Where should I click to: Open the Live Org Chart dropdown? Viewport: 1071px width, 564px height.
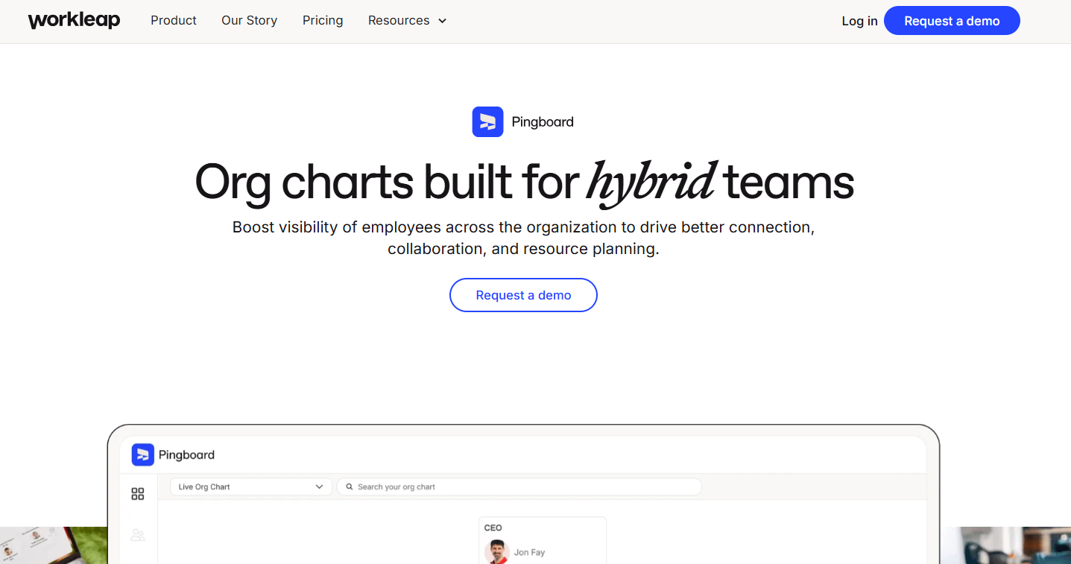pyautogui.click(x=251, y=487)
